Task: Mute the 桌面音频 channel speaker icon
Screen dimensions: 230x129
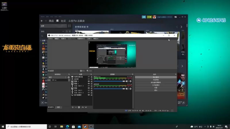Action: [127, 89]
